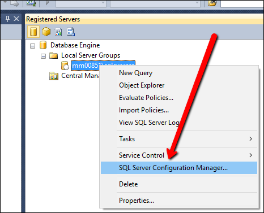Click the Integration Services toolbar icon
The width and height of the screenshot is (264, 213).
pyautogui.click(x=71, y=32)
